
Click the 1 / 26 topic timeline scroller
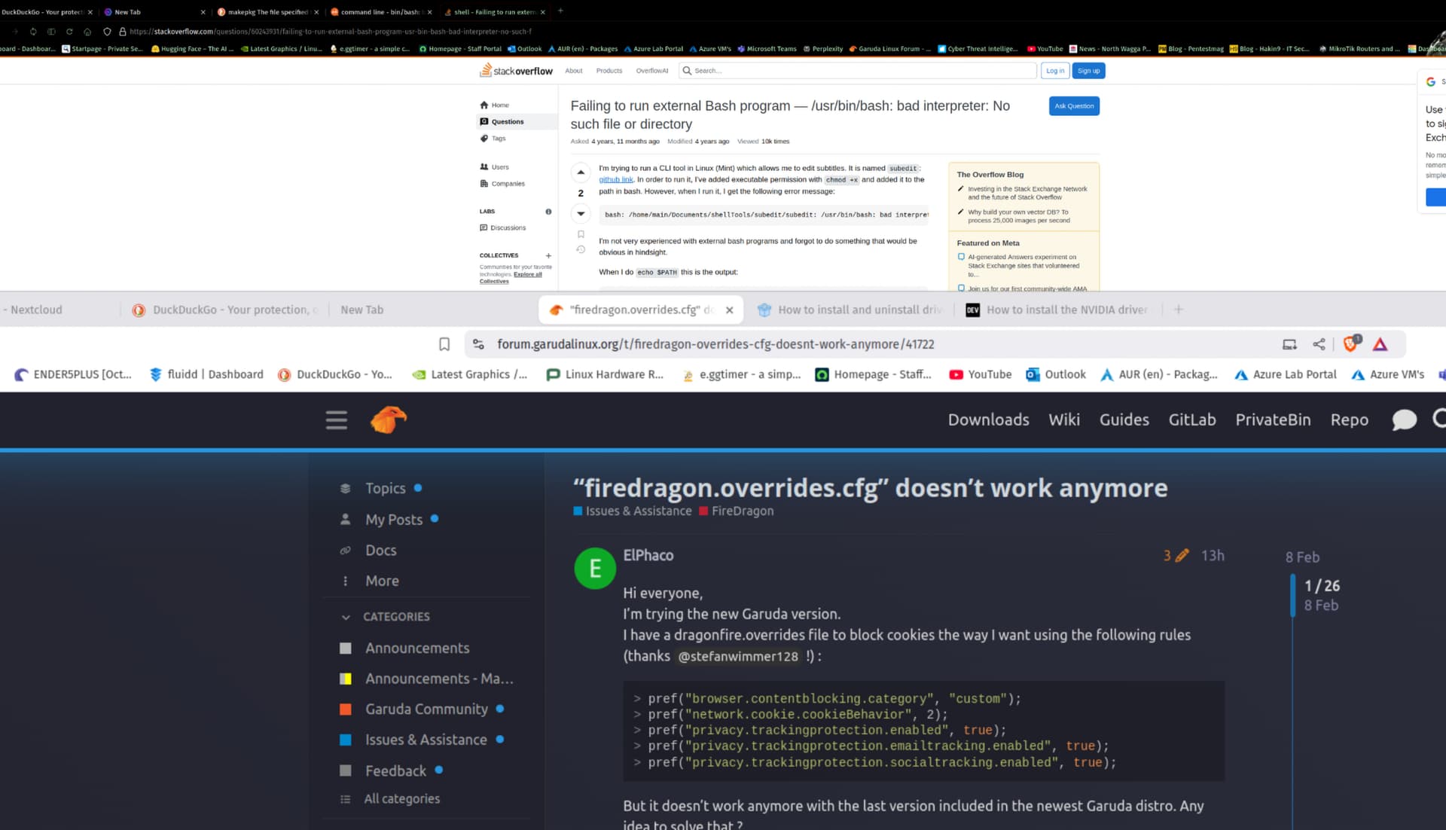[x=1322, y=595]
